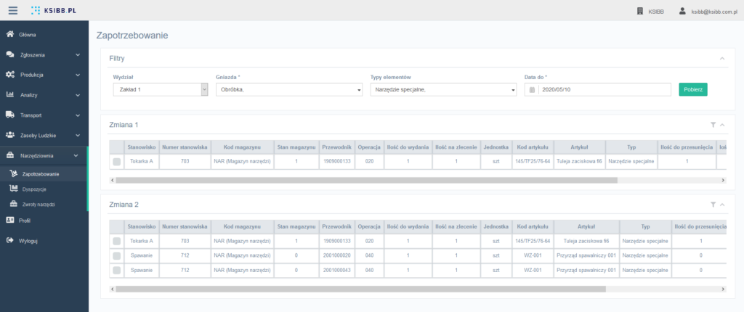Check the Tokarka A row in Zmiana 1
This screenshot has height=312, width=744.
pos(116,161)
